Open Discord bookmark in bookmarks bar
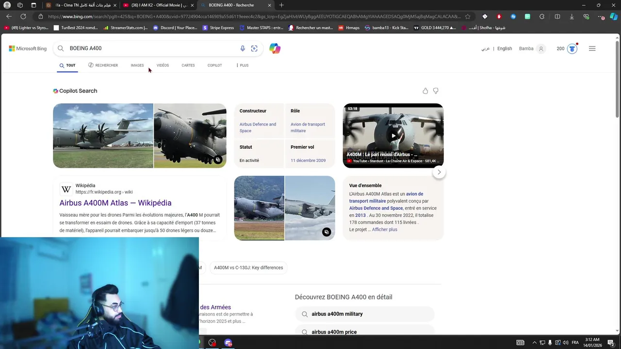The image size is (621, 349). (175, 28)
